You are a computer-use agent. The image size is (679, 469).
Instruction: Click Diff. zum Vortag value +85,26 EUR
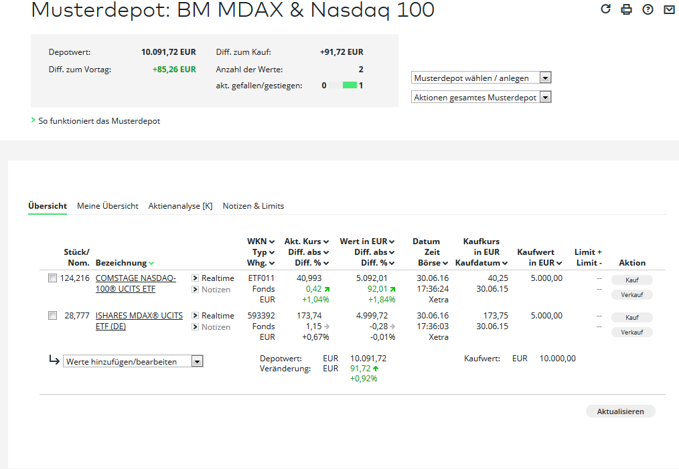pos(174,69)
